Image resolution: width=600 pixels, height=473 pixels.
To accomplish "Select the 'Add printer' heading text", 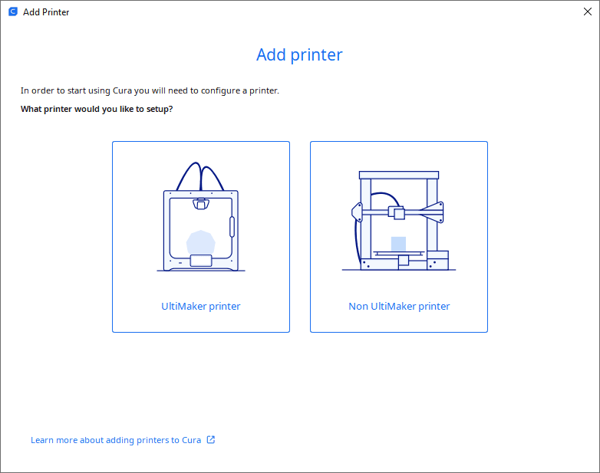I will 299,55.
